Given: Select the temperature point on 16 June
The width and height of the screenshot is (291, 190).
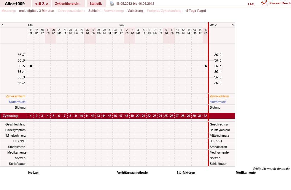Looking at the screenshot, I should coord(206,66).
